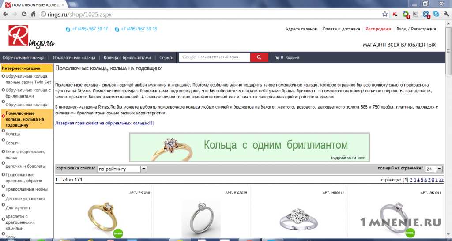452x241 pixels.
Task: Click Skype icon beside +7 (495) 967 30 18
Action: (x=117, y=30)
